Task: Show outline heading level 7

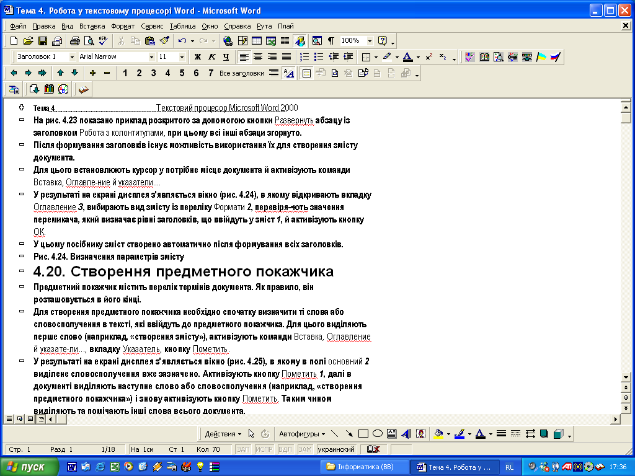Action: click(x=211, y=73)
